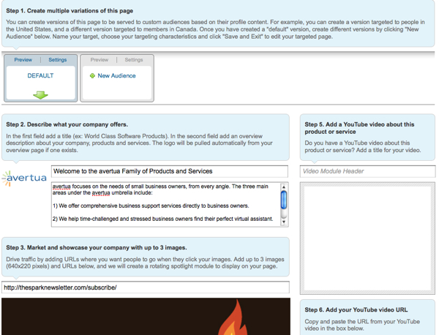
Task: Click the company title field starting 'Welcome to the avertua'
Action: pos(170,171)
